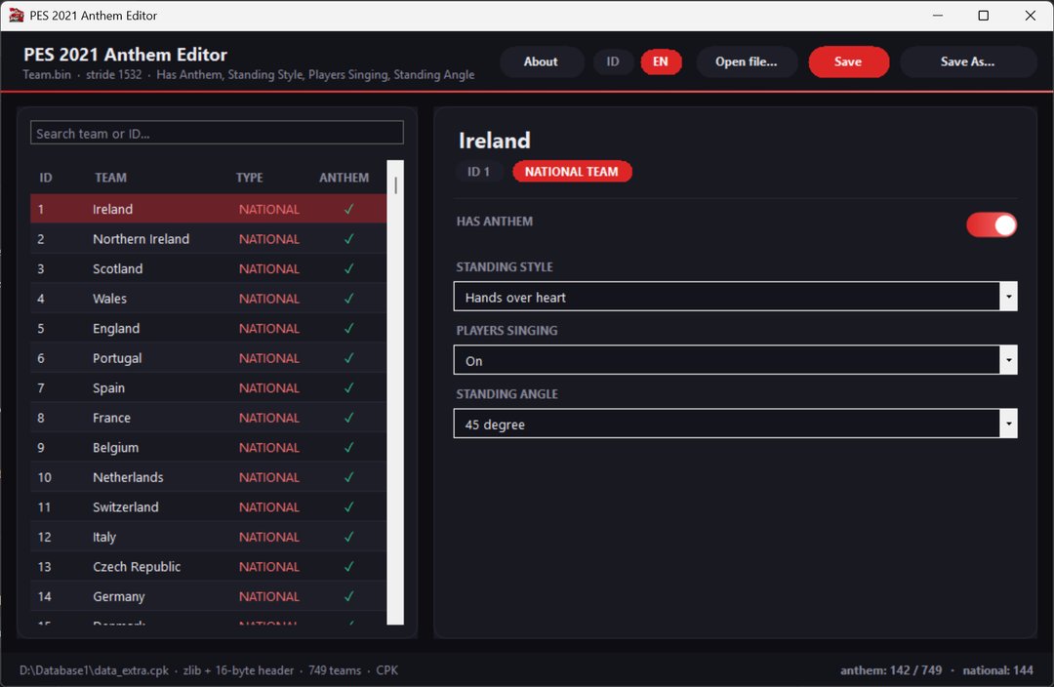Screen dimensions: 1054x687
Task: Toggle the Has Anthem switch off
Action: tap(992, 225)
